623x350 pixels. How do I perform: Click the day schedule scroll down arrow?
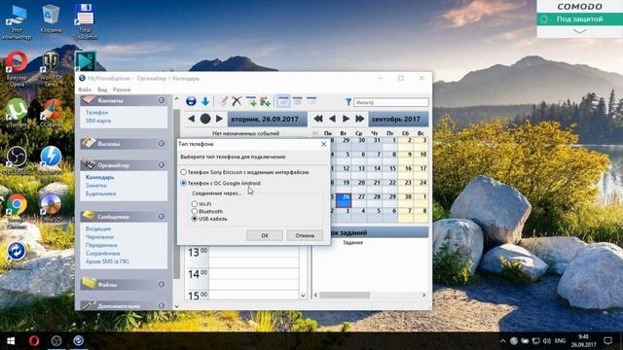coord(303,296)
